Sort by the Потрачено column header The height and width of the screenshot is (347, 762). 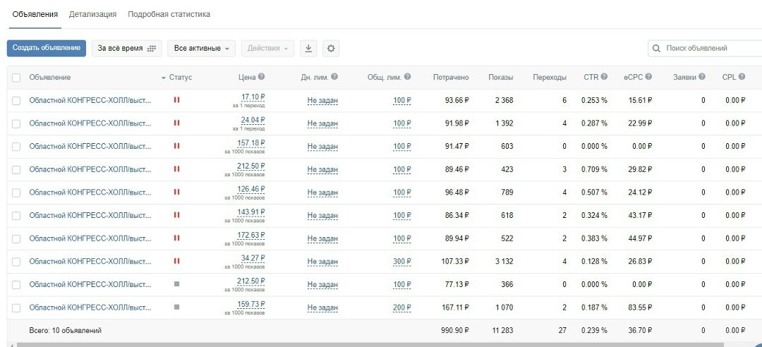click(450, 78)
